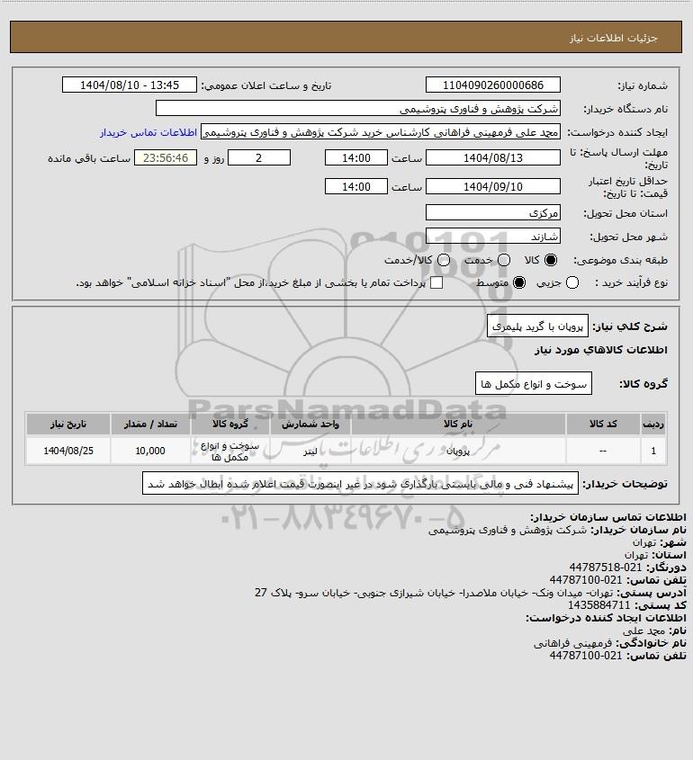Click the announcement date field 1404/08/10 - 13:45
Screen dimensions: 693x760
pos(130,85)
